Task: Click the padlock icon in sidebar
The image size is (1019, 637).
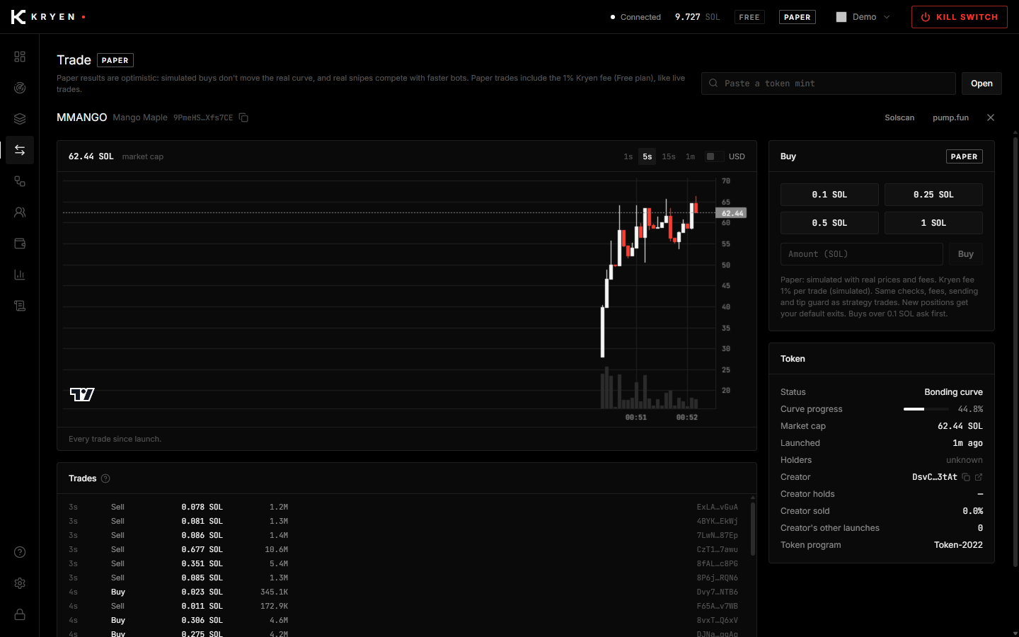Action: tap(20, 614)
